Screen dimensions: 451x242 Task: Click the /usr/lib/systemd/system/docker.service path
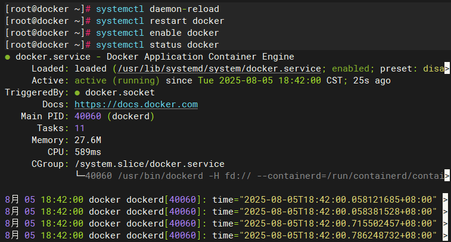(219, 69)
